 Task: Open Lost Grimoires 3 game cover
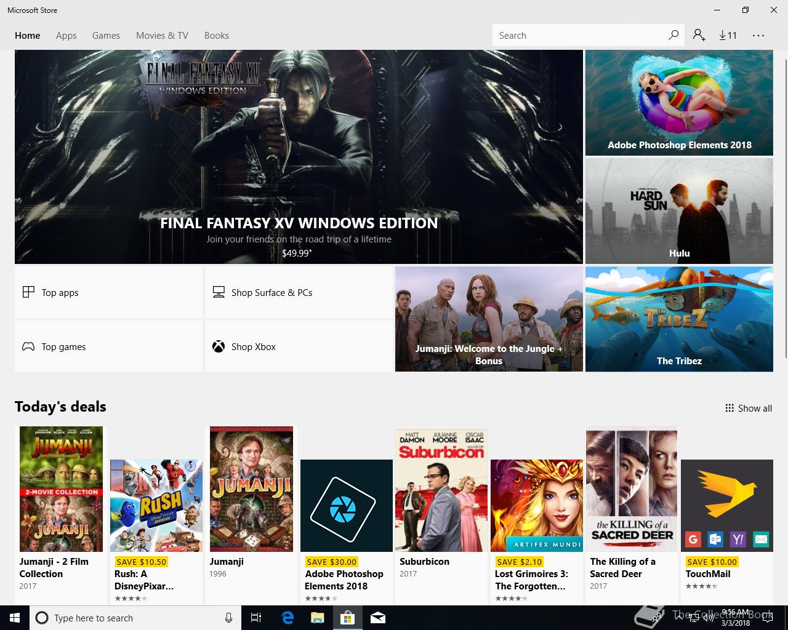[x=537, y=506]
